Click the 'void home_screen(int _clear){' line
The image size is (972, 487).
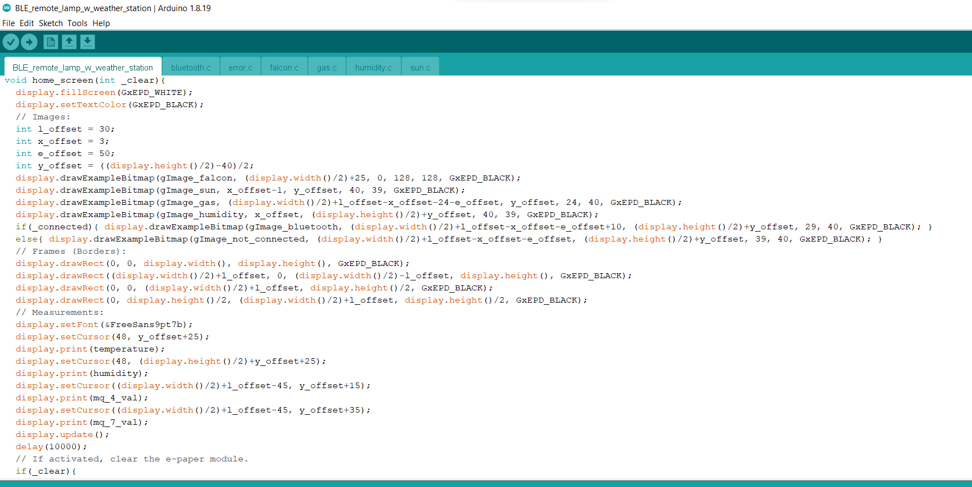click(x=85, y=80)
